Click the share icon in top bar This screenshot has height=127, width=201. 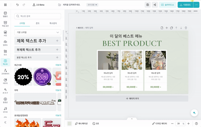155,5
